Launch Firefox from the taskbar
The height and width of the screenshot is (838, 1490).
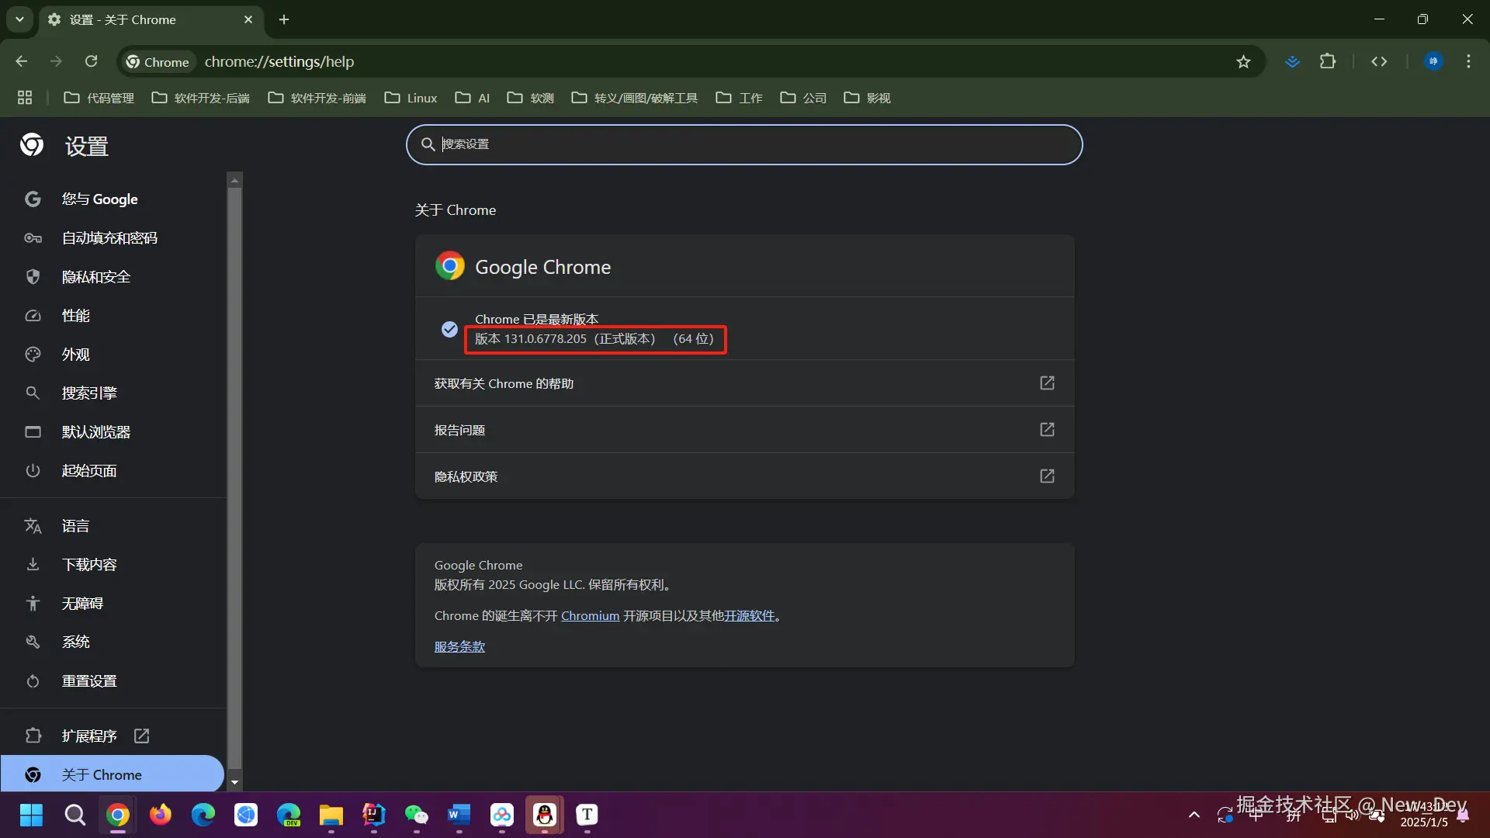pos(161,815)
